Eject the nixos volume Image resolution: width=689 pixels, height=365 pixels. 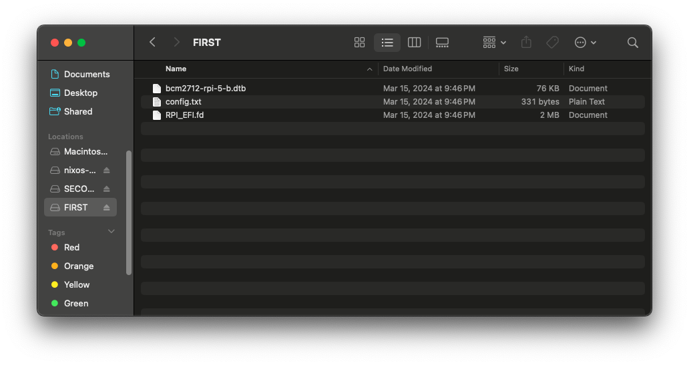(106, 171)
